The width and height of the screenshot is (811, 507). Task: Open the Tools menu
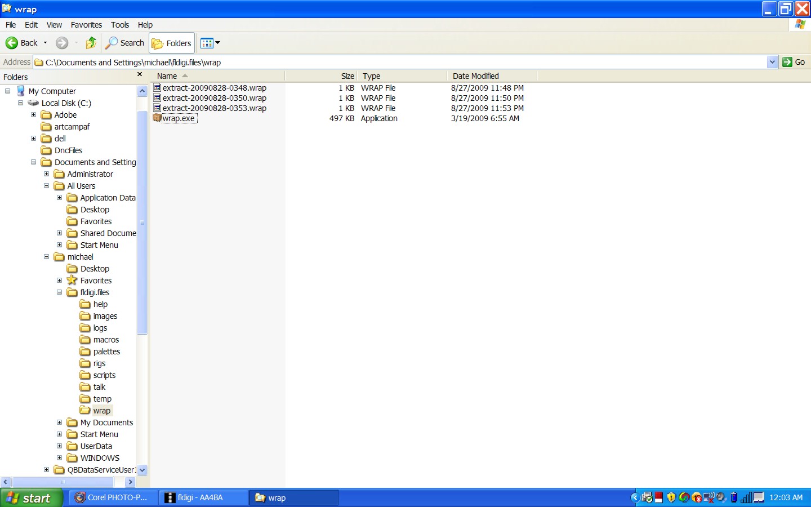pos(120,25)
